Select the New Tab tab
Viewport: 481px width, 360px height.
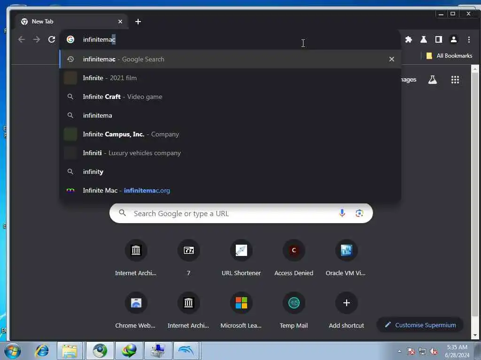(71, 22)
